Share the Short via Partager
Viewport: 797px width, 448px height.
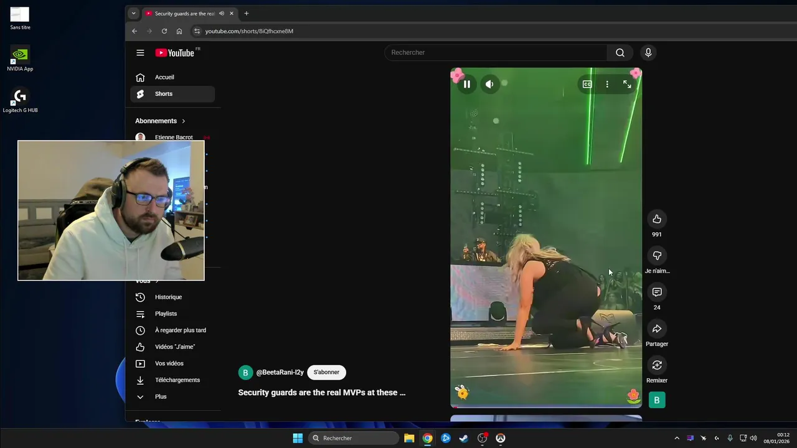[x=657, y=329]
